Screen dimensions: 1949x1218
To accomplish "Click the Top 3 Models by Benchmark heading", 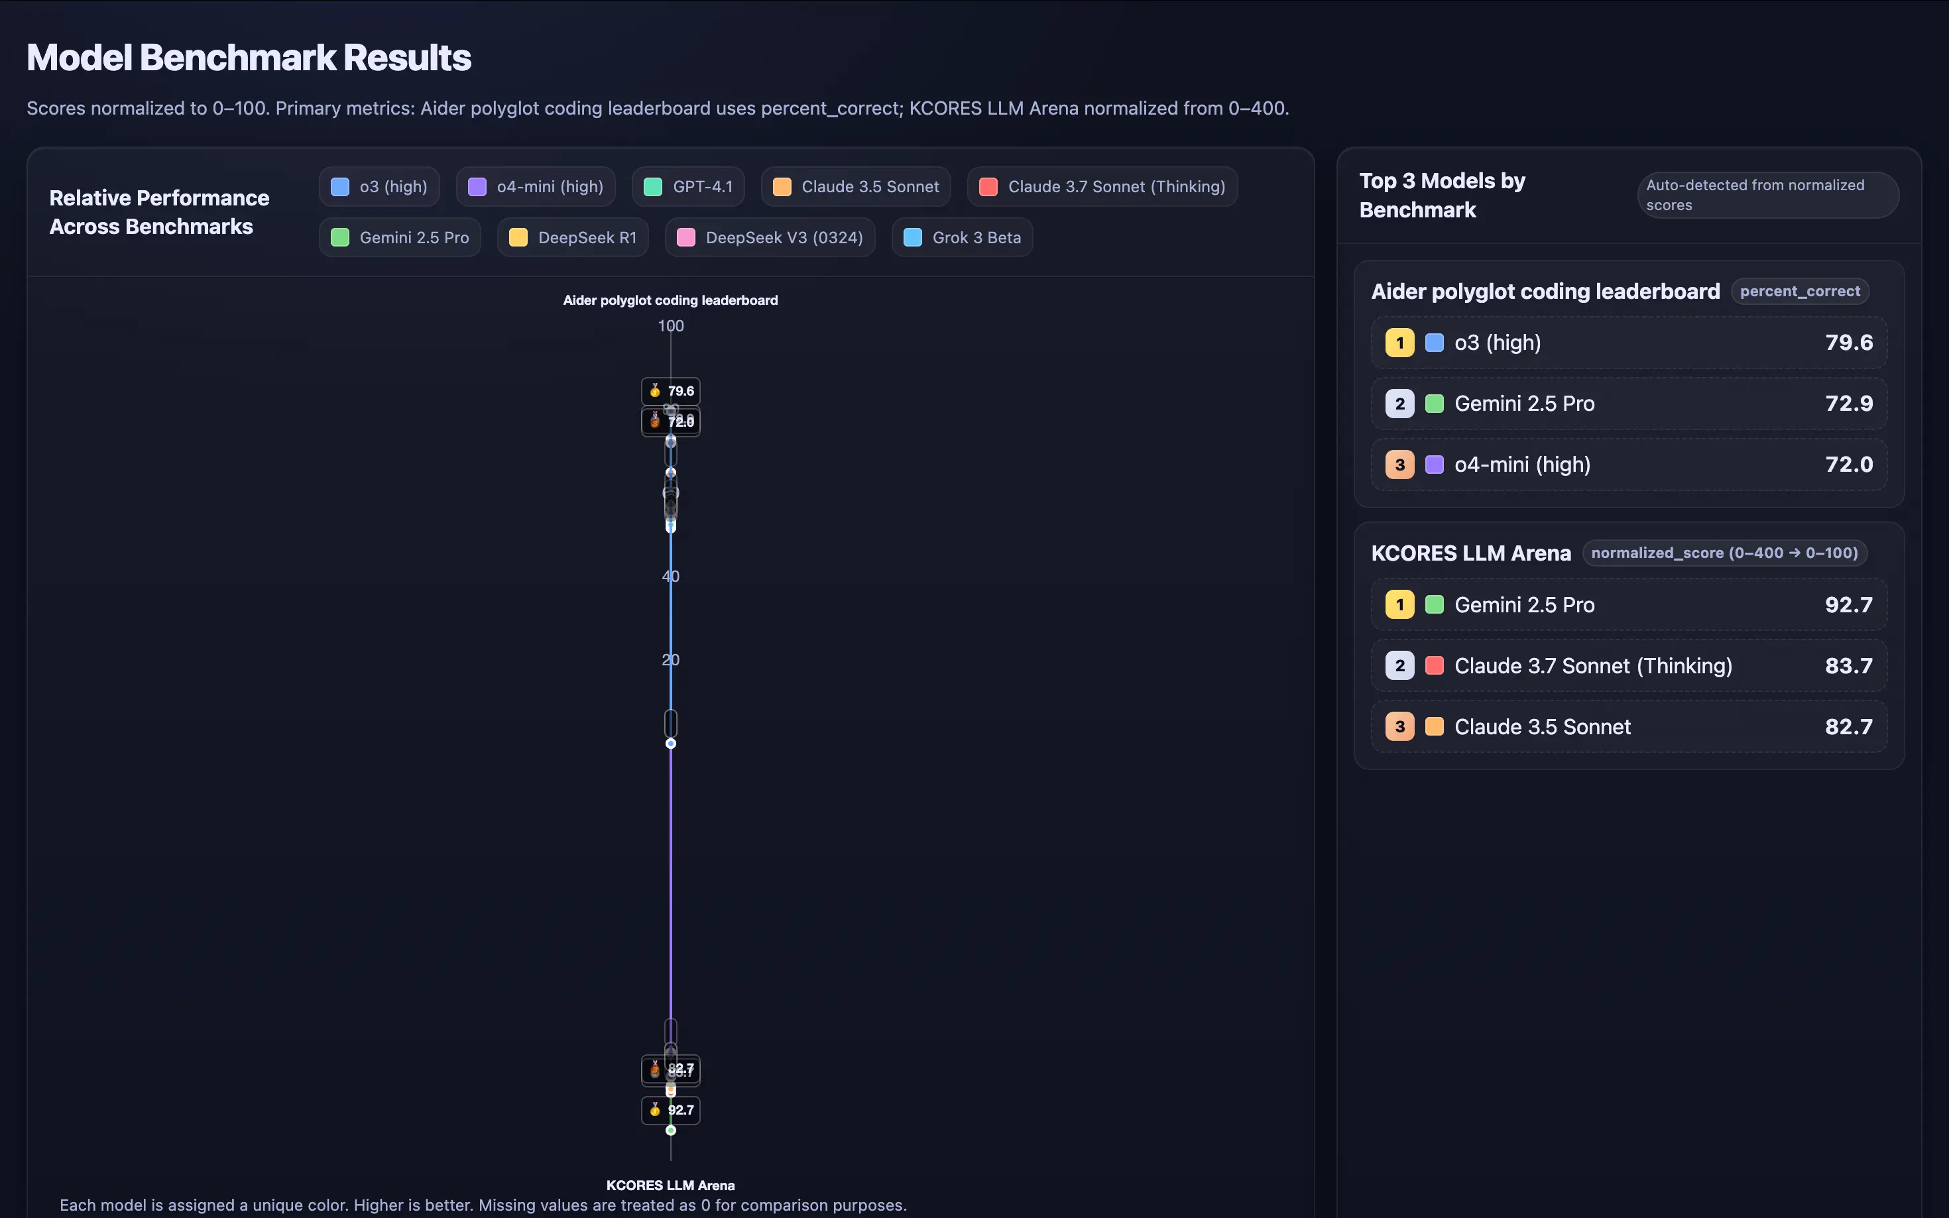I will tap(1443, 195).
